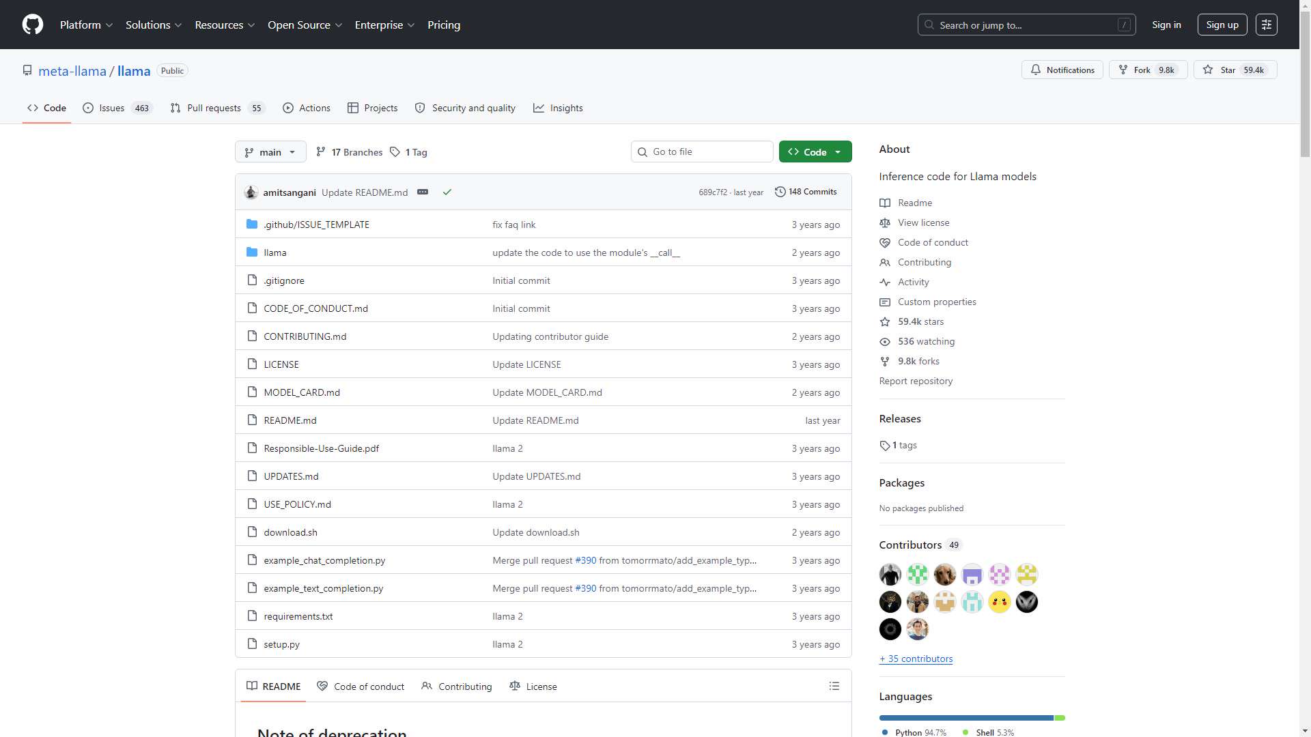
Task: Click the pulse icon beside Activity
Action: 885,283
